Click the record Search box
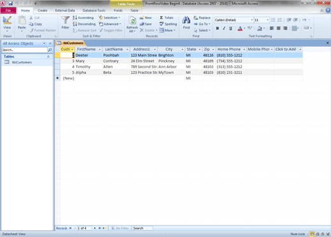Screen dimensions: 331x237 pos(143,228)
